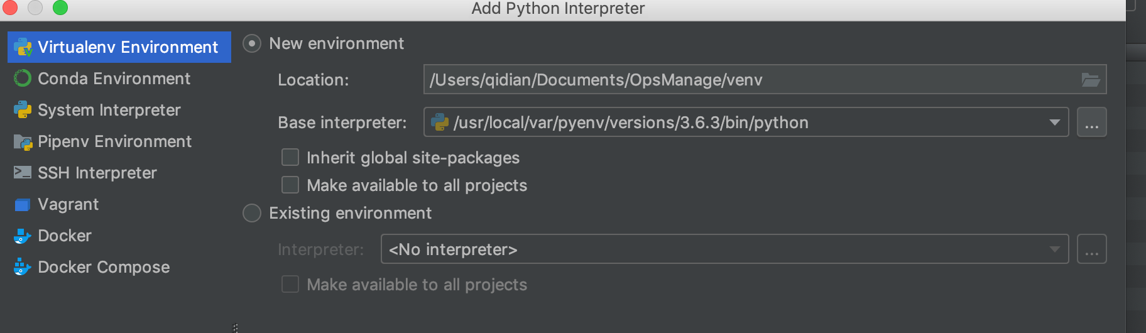Expand the Base interpreter dropdown
This screenshot has width=1146, height=333.
(1054, 123)
